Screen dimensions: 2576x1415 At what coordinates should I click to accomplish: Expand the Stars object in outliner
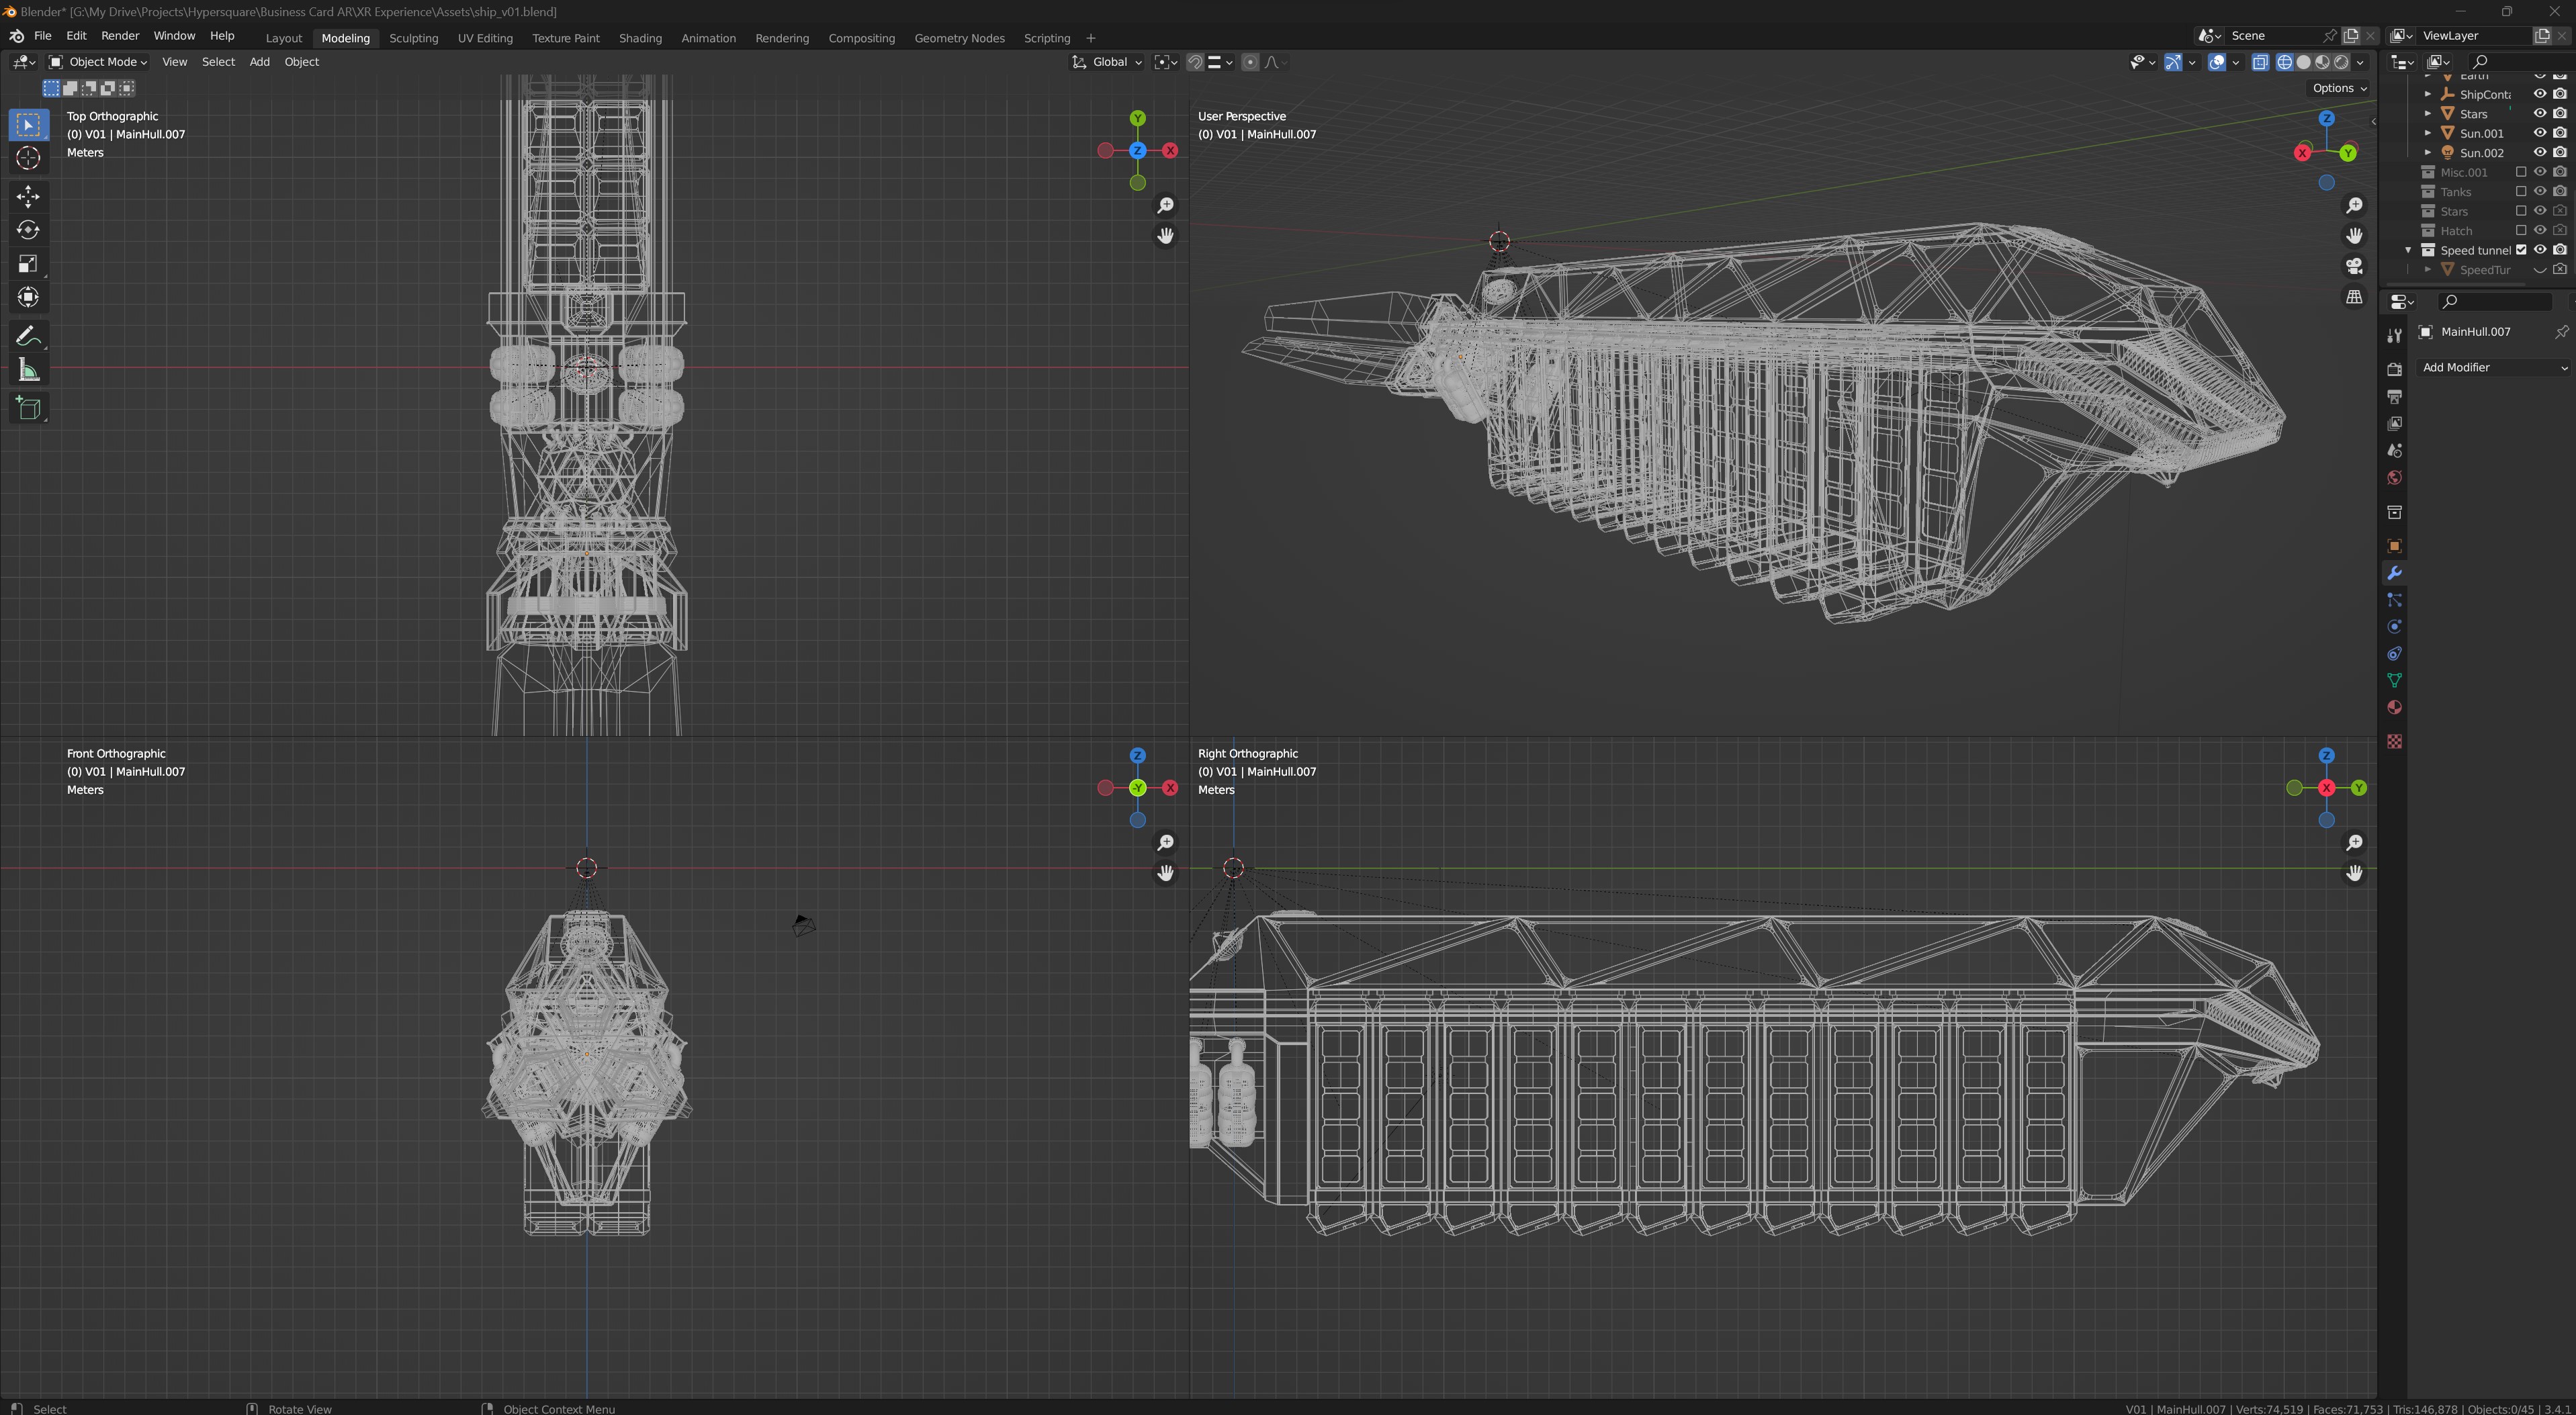(x=2428, y=114)
